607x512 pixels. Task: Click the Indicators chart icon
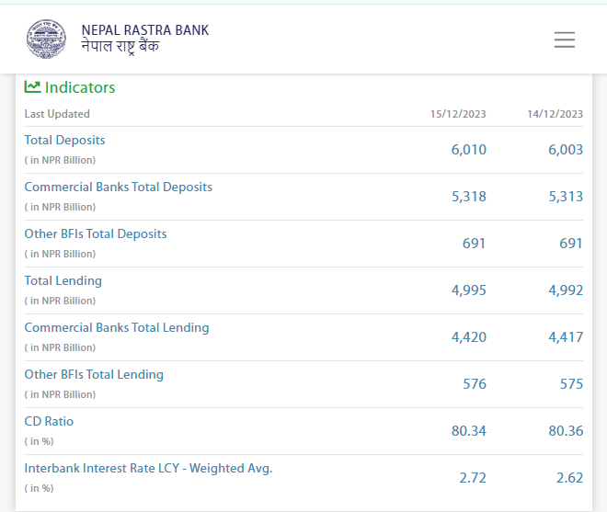(x=32, y=87)
